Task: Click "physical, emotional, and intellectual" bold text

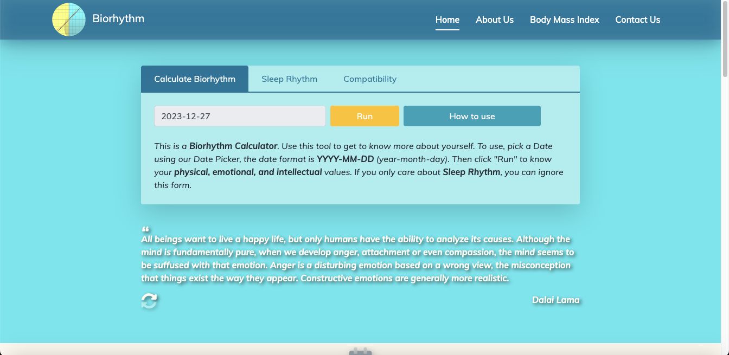Action: [248, 172]
